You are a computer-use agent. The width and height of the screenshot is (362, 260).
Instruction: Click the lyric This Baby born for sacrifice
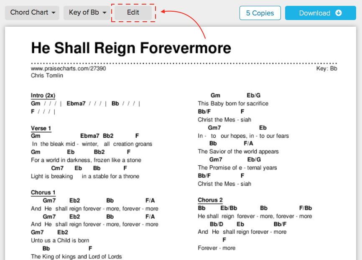(233, 103)
